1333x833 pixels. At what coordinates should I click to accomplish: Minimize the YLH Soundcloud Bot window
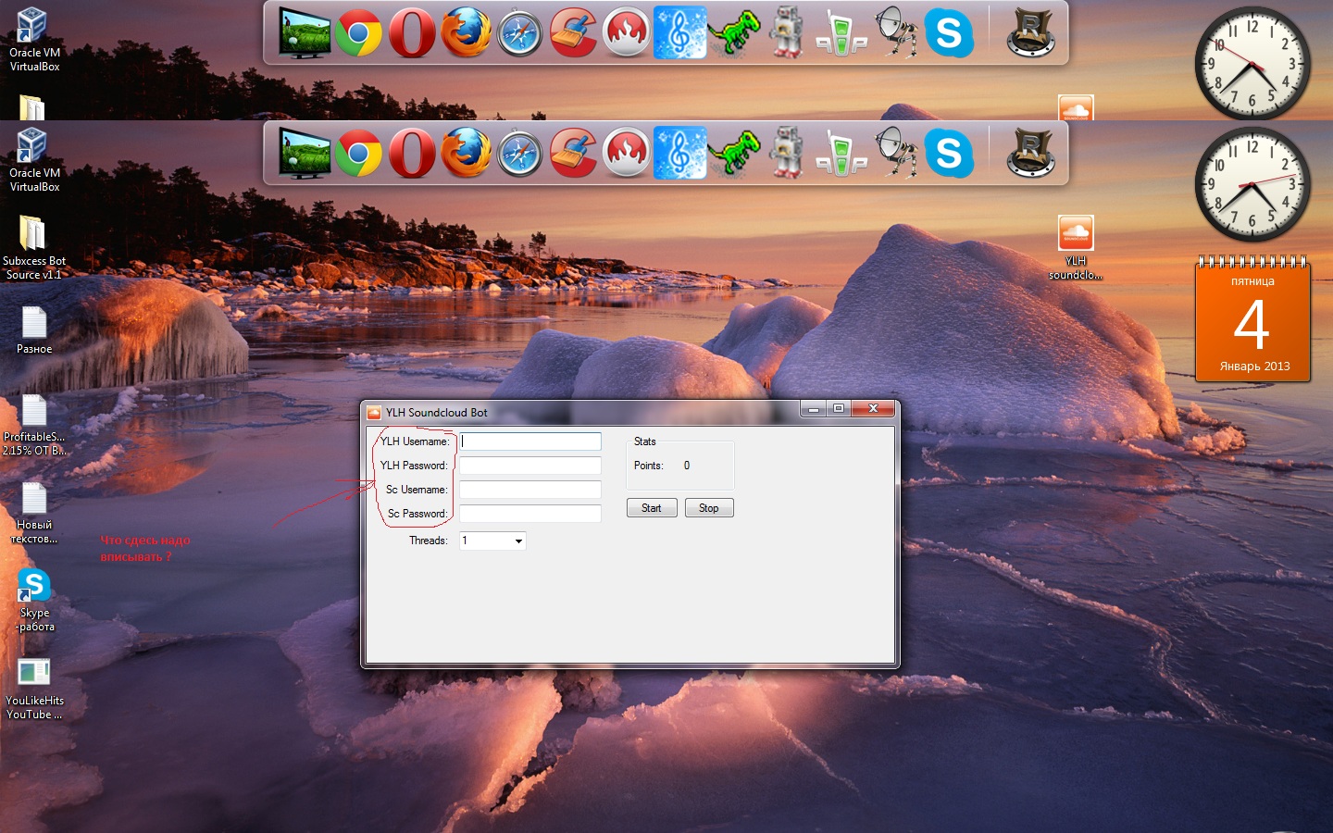(814, 409)
